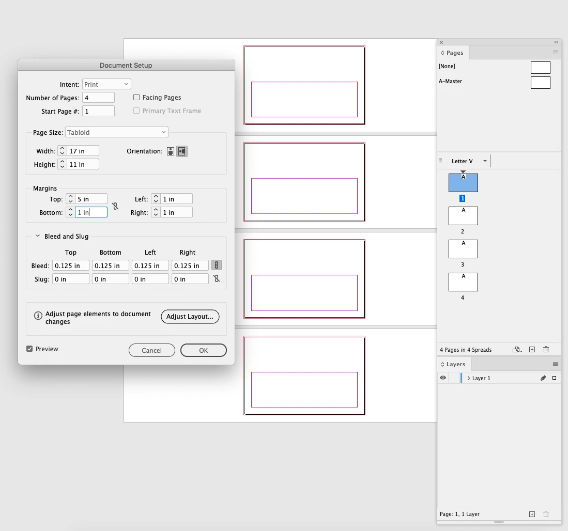Image resolution: width=568 pixels, height=531 pixels.
Task: Click the Cancel button
Action: tap(152, 350)
